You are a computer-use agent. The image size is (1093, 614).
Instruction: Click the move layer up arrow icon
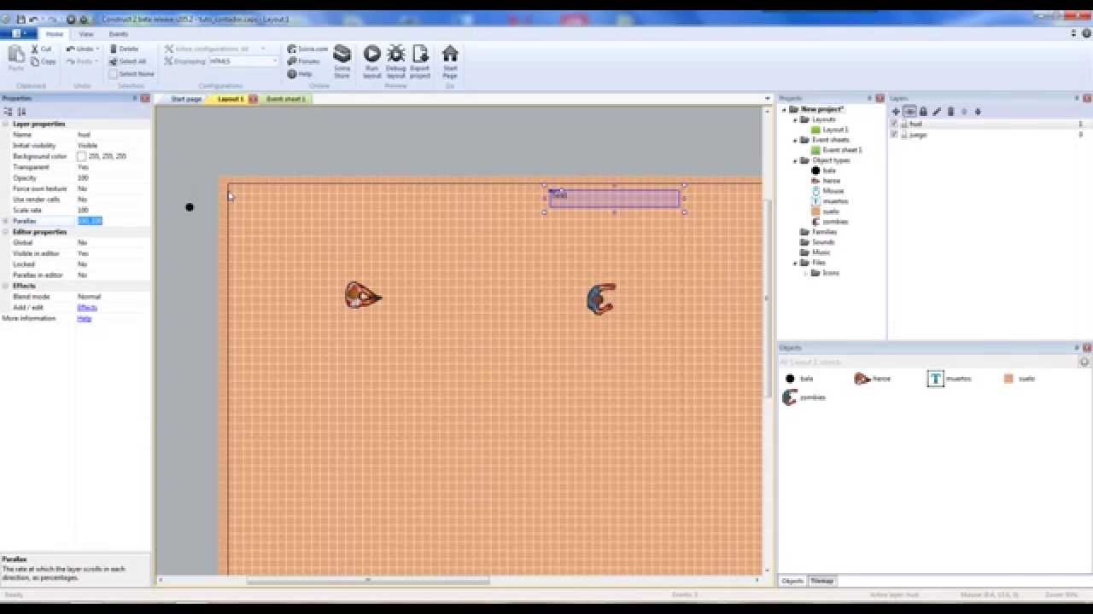click(x=964, y=112)
